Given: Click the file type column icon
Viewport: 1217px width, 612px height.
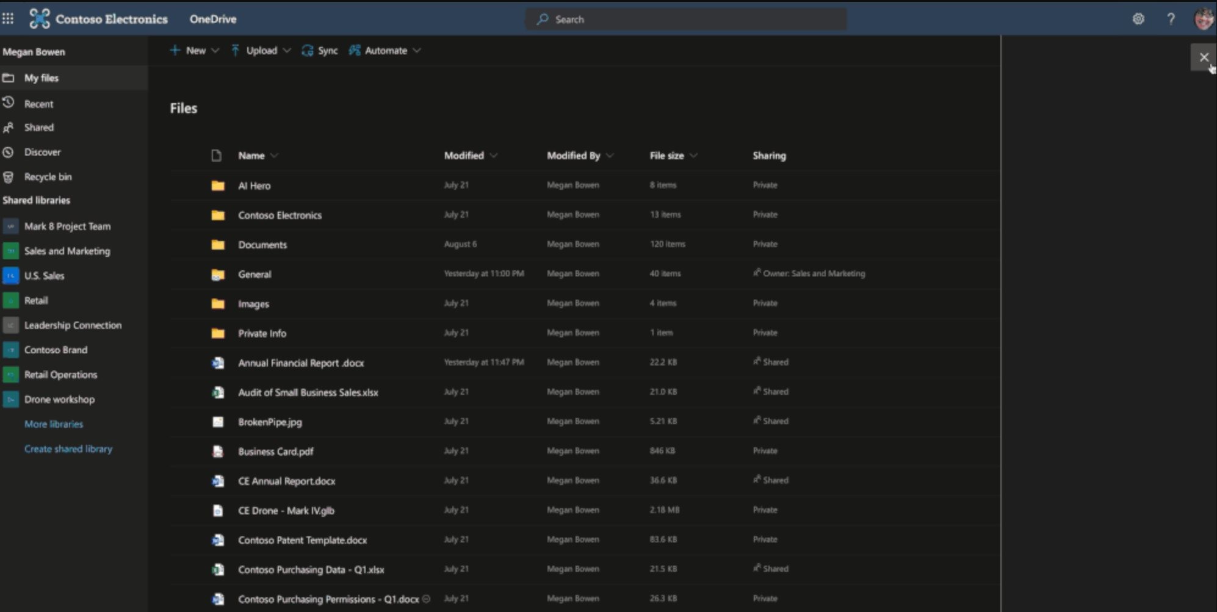Looking at the screenshot, I should point(216,156).
